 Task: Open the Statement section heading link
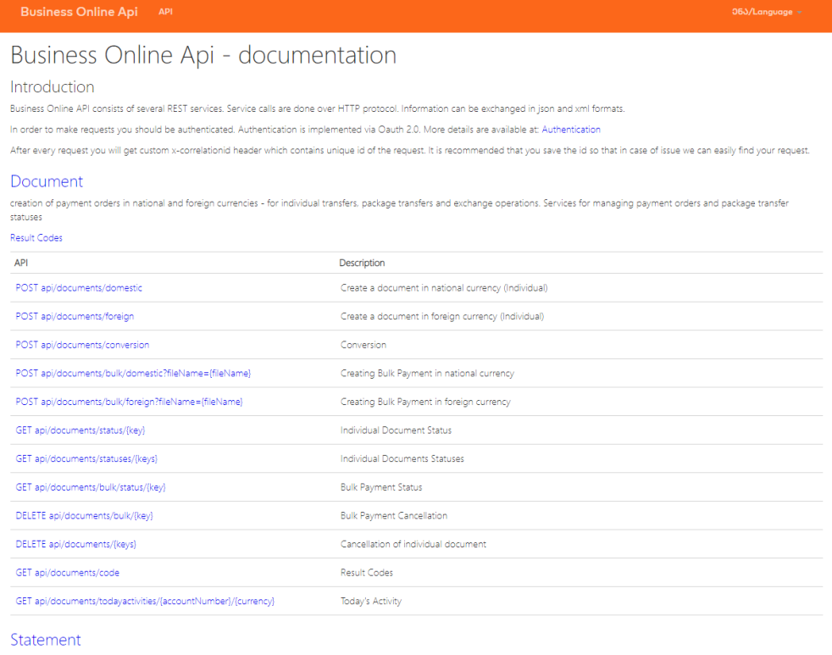point(46,640)
